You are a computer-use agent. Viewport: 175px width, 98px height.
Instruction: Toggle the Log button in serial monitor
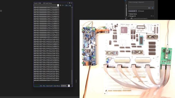pos(70,5)
